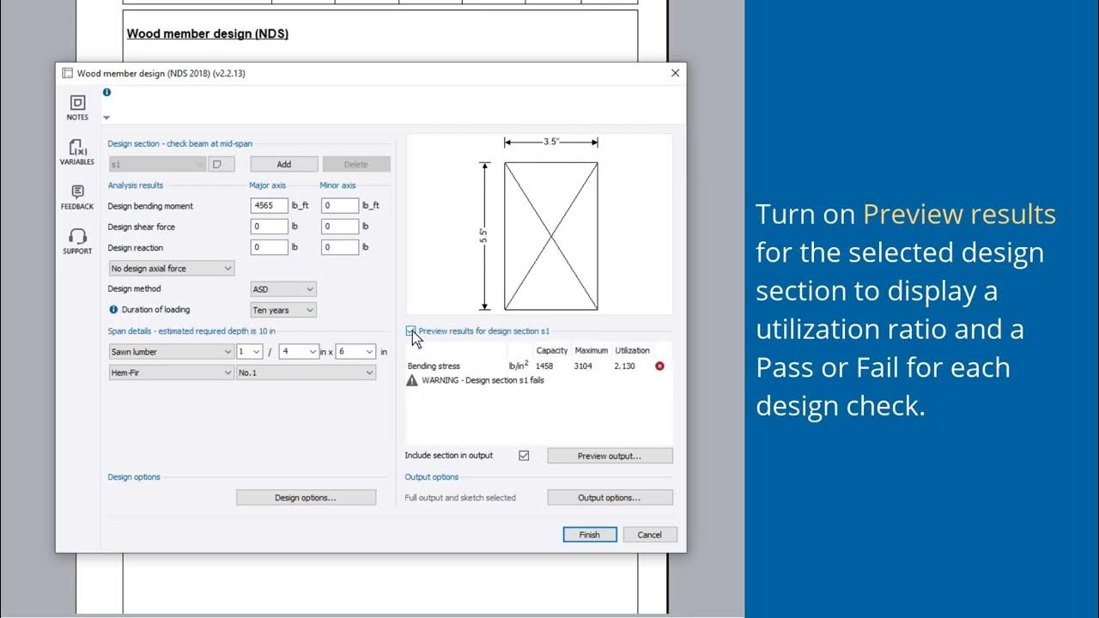The image size is (1099, 618).
Task: Toggle Include section in output checkbox
Action: click(x=524, y=456)
